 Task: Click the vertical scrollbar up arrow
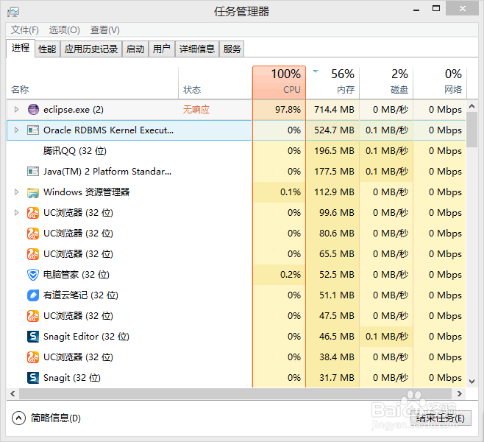[472, 106]
